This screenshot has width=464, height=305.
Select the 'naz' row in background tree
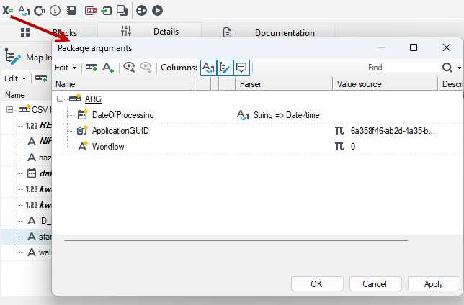40,158
